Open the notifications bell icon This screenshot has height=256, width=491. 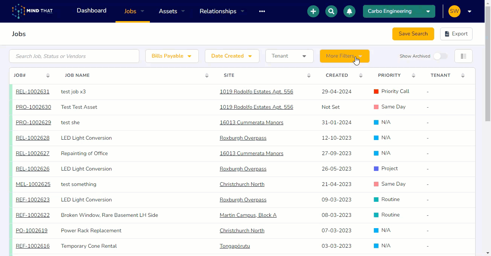349,11
